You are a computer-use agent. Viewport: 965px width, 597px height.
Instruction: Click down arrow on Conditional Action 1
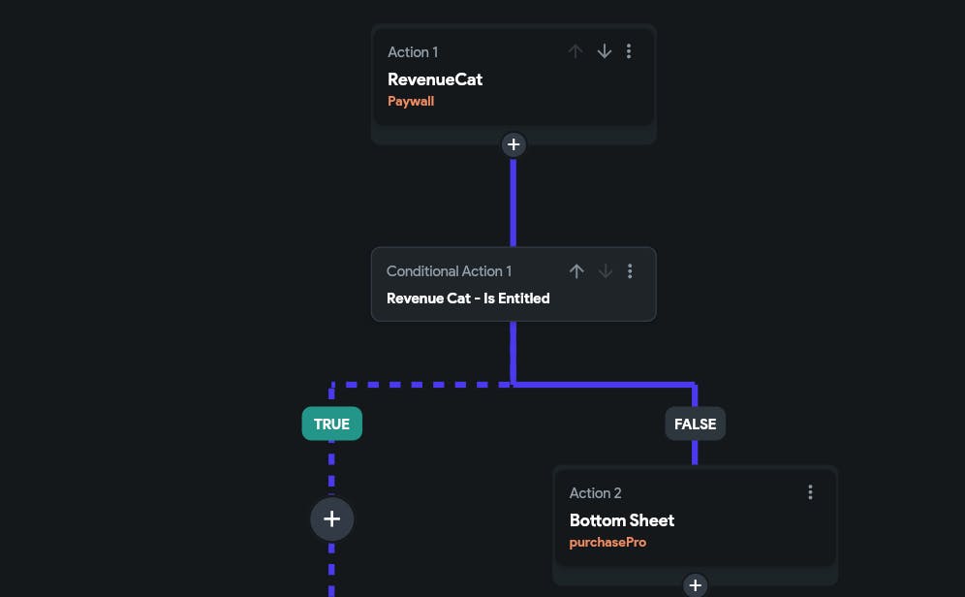(x=606, y=271)
